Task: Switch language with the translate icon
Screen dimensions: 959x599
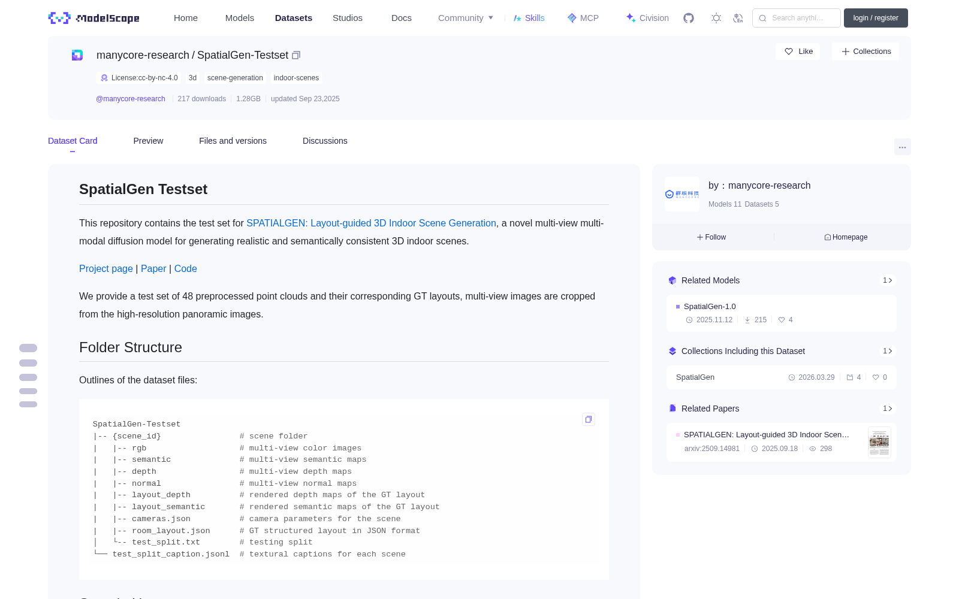Action: pos(738,18)
